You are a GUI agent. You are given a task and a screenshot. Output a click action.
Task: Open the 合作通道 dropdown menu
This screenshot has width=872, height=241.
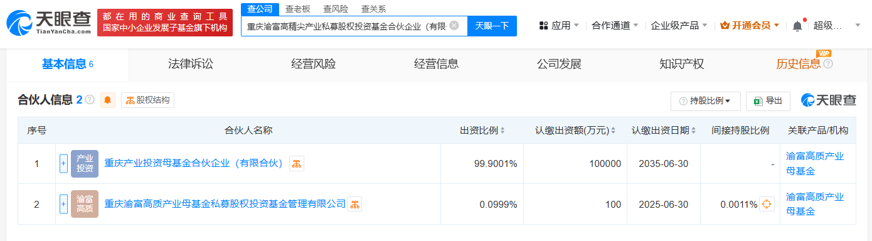[x=615, y=26]
